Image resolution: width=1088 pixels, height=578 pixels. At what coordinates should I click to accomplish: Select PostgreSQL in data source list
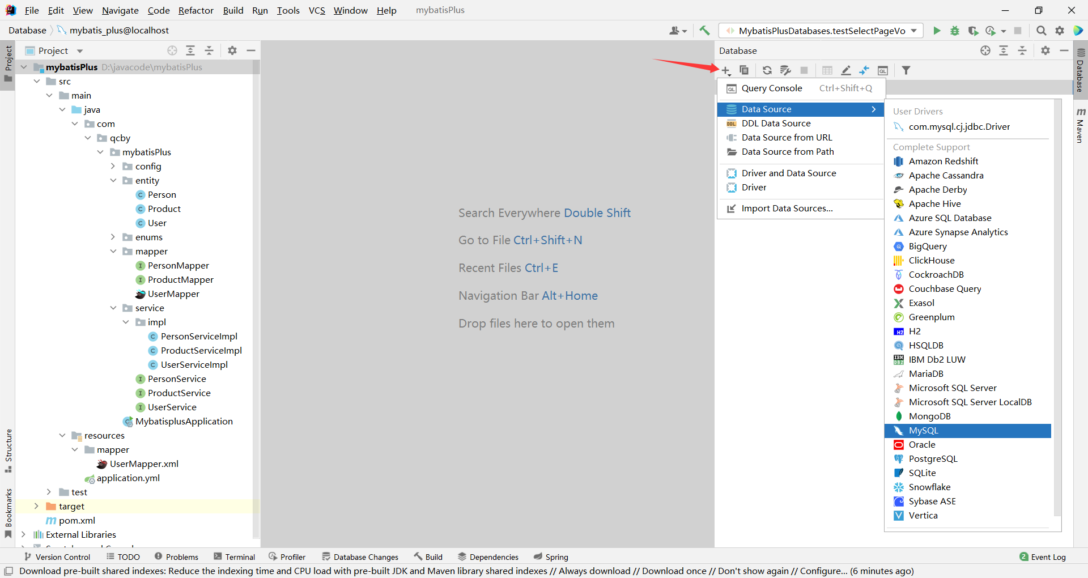tap(968, 459)
